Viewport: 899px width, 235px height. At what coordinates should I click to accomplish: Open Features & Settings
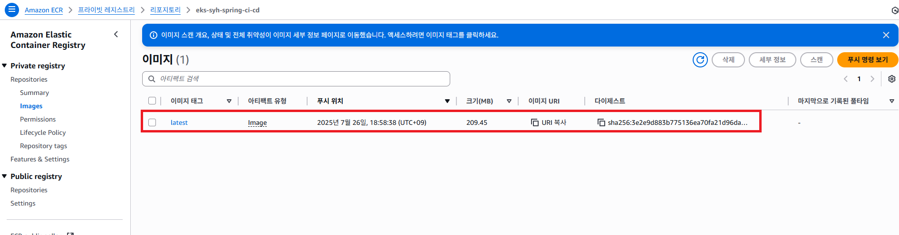point(40,159)
